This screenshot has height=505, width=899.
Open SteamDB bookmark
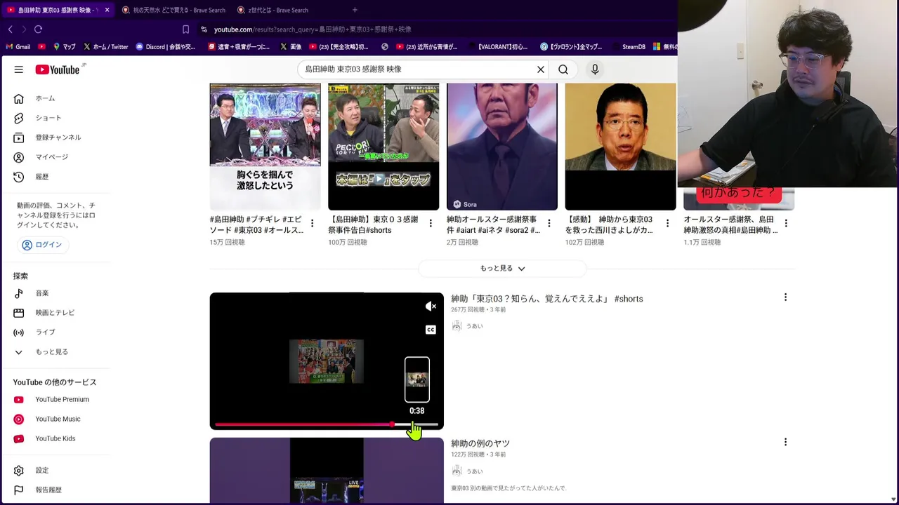click(x=628, y=47)
